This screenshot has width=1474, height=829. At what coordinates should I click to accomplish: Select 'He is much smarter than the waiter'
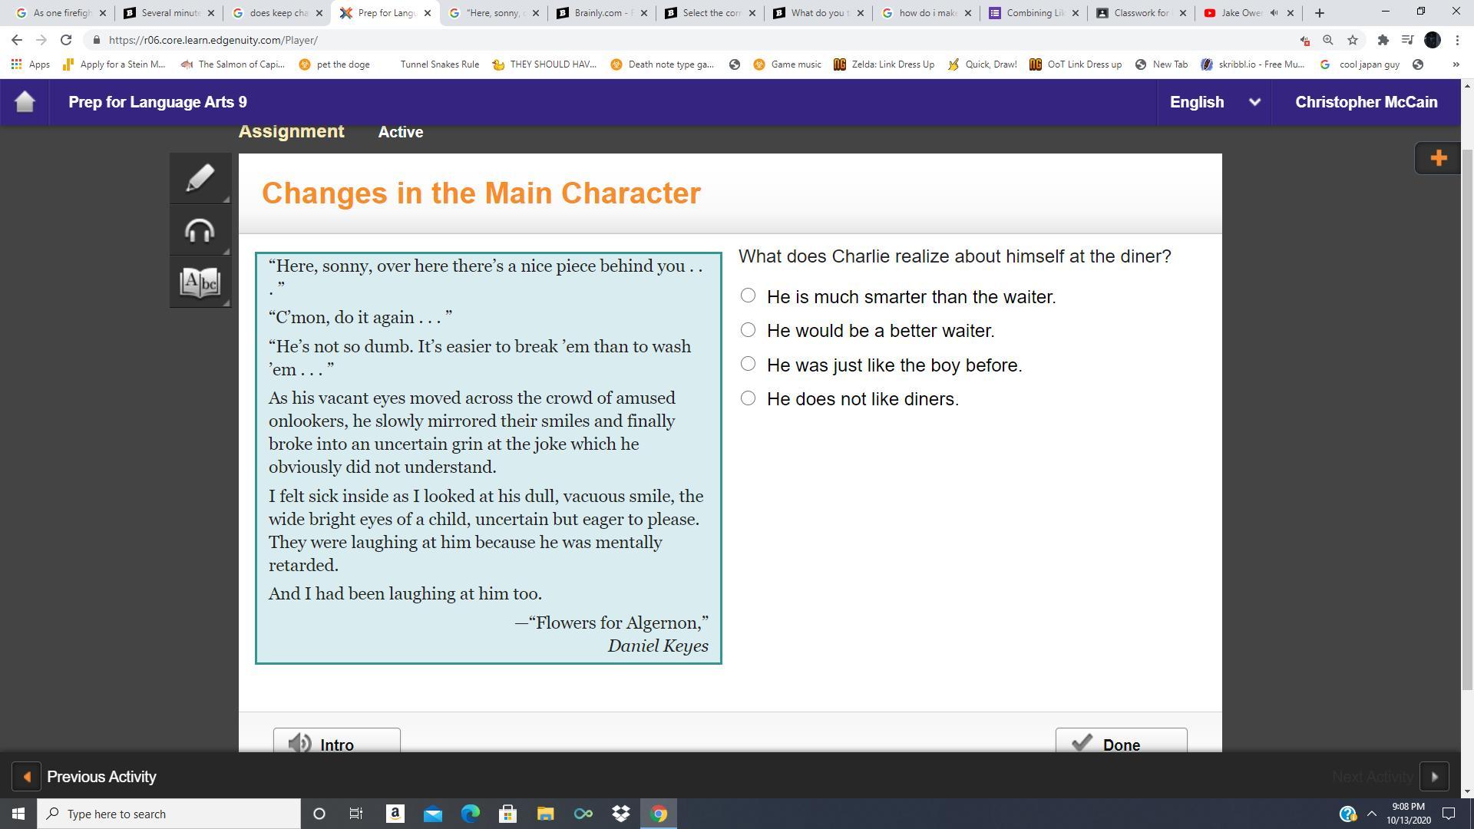[x=748, y=296]
